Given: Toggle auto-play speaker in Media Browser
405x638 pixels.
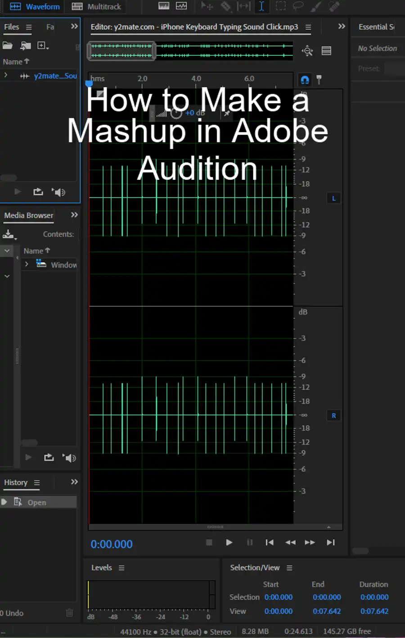Looking at the screenshot, I should click(x=69, y=458).
